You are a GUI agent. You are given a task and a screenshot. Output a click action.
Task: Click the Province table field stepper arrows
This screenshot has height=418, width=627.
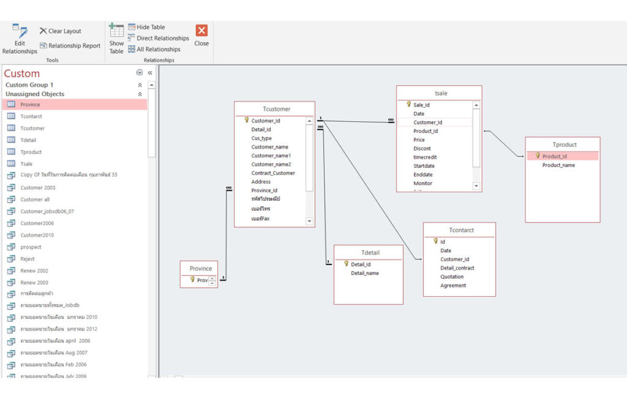point(212,280)
